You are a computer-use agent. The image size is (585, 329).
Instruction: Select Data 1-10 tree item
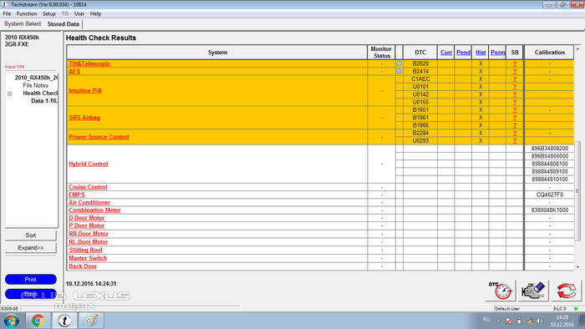coord(44,101)
